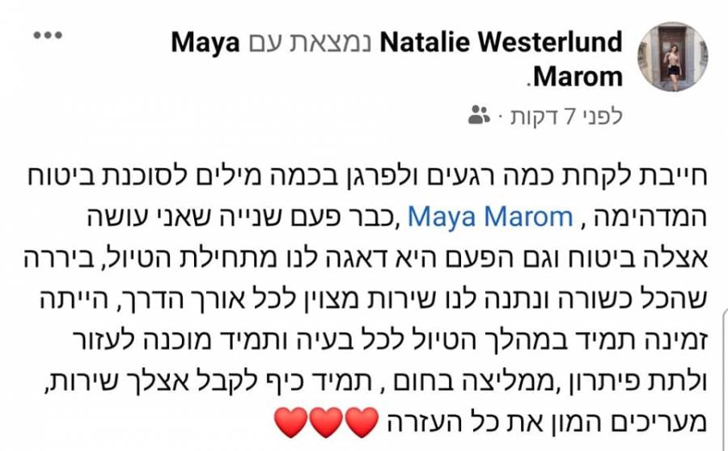The image size is (728, 451).
Task: Click the gray "נמצאת עם" text in the header
Action: [310, 43]
